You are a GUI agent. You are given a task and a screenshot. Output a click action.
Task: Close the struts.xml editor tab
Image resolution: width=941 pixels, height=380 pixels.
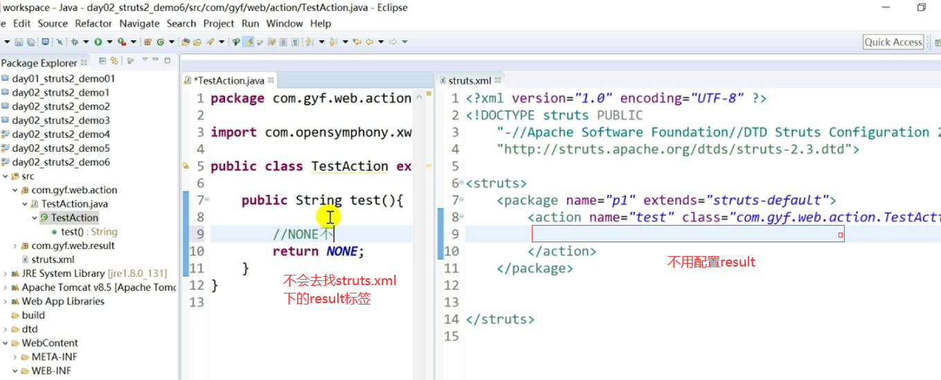pos(499,81)
